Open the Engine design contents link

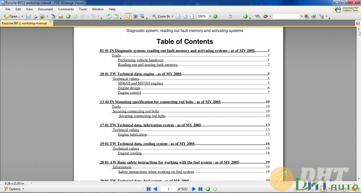click(x=129, y=88)
